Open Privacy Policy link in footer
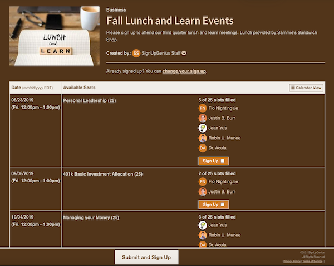334x266 pixels. 292,262
